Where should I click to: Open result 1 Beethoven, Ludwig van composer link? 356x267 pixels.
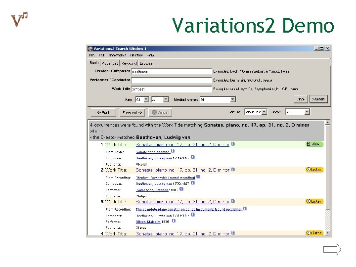click(x=154, y=158)
